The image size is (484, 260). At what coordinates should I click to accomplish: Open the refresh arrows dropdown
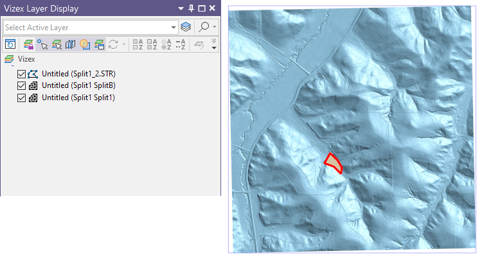[124, 45]
